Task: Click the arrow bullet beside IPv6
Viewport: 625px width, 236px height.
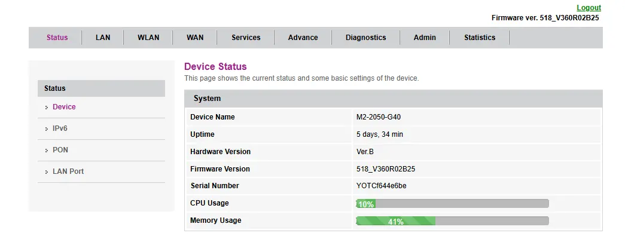Action: coord(47,129)
